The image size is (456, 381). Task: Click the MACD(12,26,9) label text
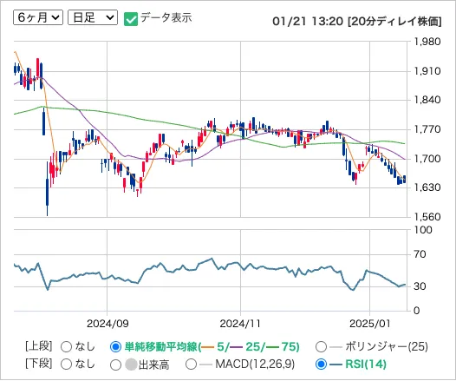(x=255, y=365)
